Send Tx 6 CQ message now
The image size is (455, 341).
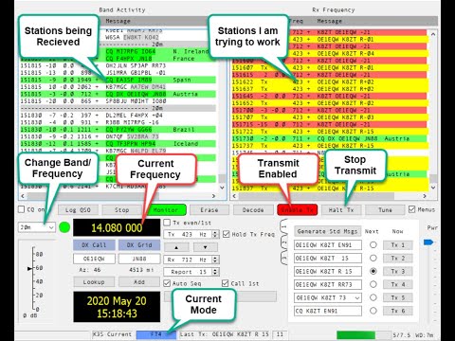click(397, 311)
